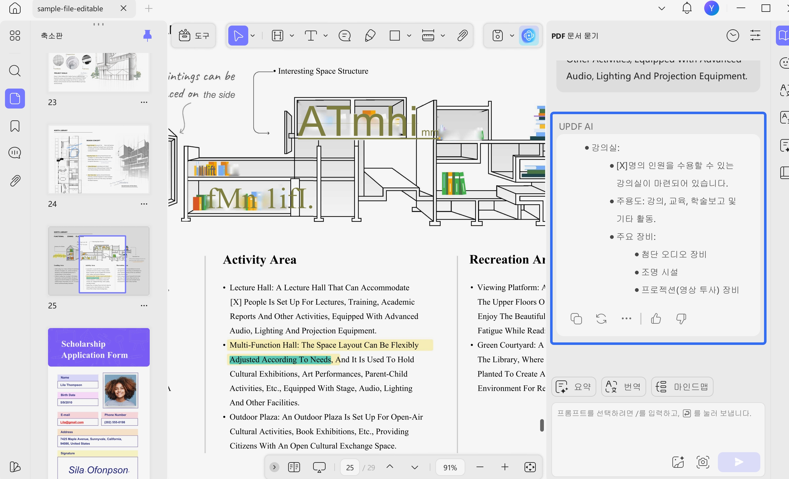Expand the text tool dropdown arrow
The width and height of the screenshot is (789, 479).
point(326,36)
